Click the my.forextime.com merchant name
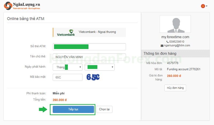This screenshot has height=125, width=214. [x=175, y=37]
